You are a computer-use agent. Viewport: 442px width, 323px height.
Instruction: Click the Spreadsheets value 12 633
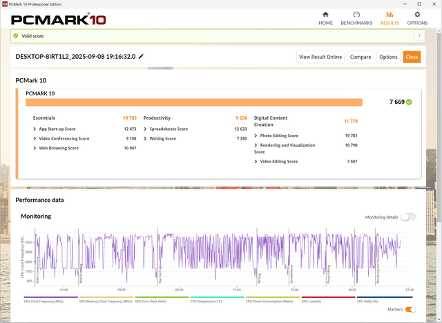tap(240, 129)
